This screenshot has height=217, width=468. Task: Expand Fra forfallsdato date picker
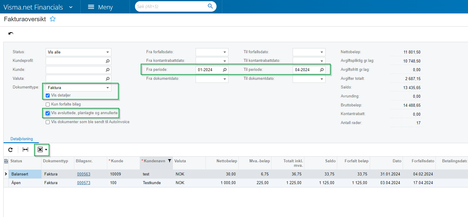click(225, 52)
